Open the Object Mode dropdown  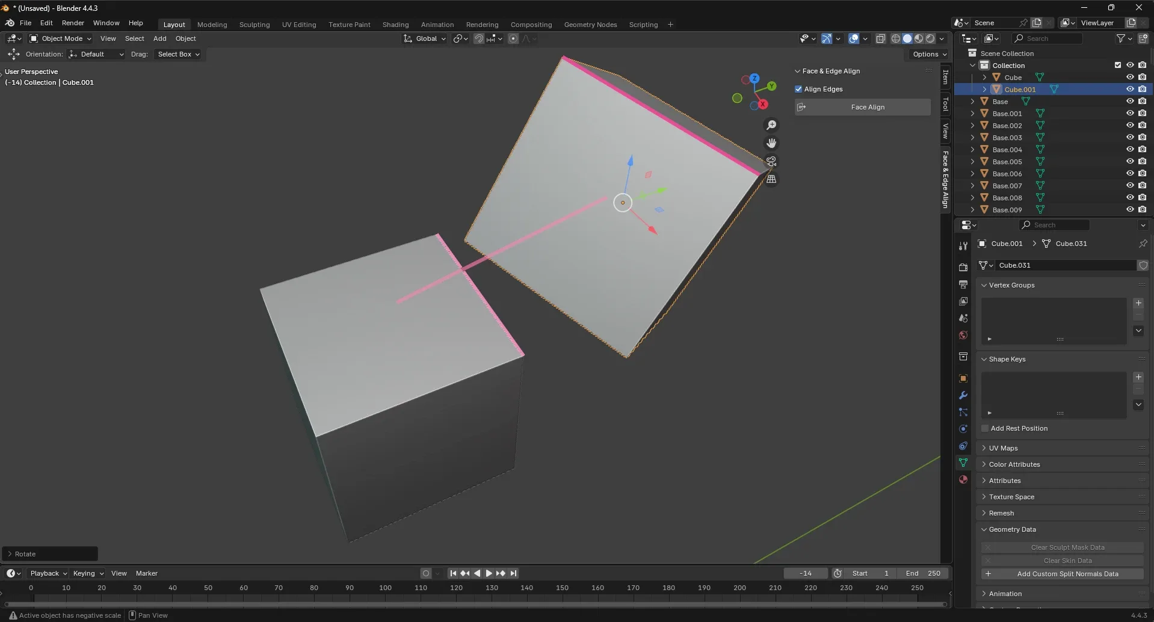tap(60, 38)
